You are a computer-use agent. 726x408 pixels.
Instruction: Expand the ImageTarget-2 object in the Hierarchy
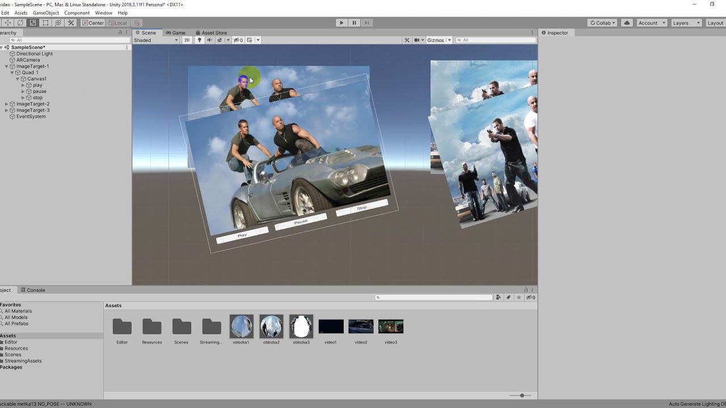click(x=6, y=104)
